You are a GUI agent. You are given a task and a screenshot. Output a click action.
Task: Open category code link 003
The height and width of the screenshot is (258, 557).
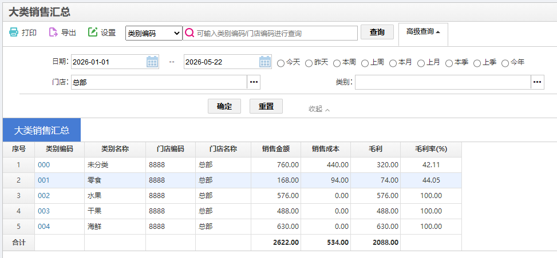click(44, 211)
